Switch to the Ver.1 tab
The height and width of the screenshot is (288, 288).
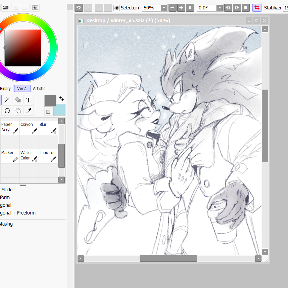pyautogui.click(x=22, y=89)
